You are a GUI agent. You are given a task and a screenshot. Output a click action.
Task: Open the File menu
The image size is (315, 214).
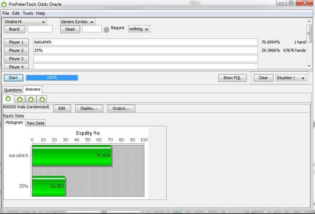[x=6, y=13]
